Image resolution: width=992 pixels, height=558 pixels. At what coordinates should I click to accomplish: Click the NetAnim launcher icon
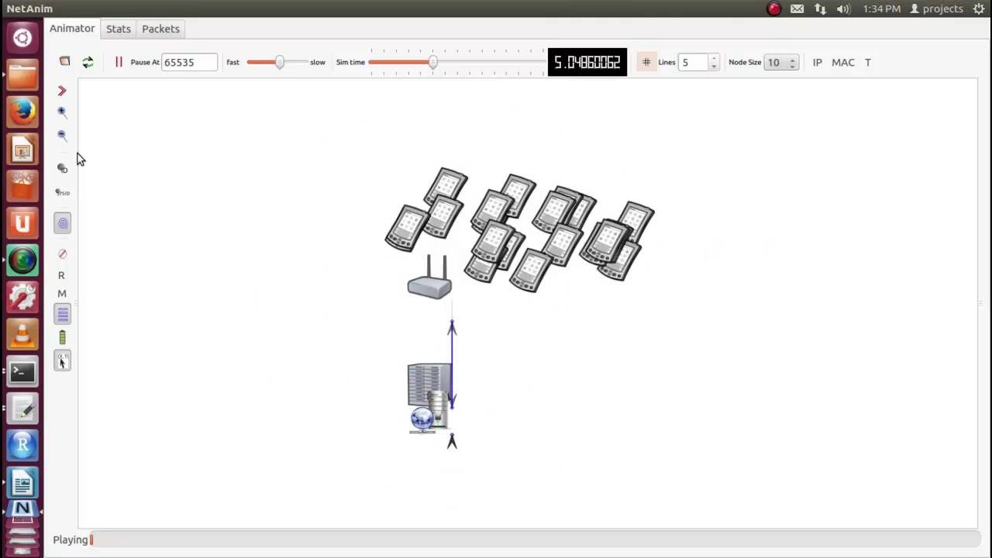(x=22, y=511)
